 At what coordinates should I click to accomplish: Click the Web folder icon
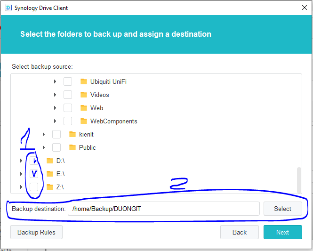pos(84,108)
